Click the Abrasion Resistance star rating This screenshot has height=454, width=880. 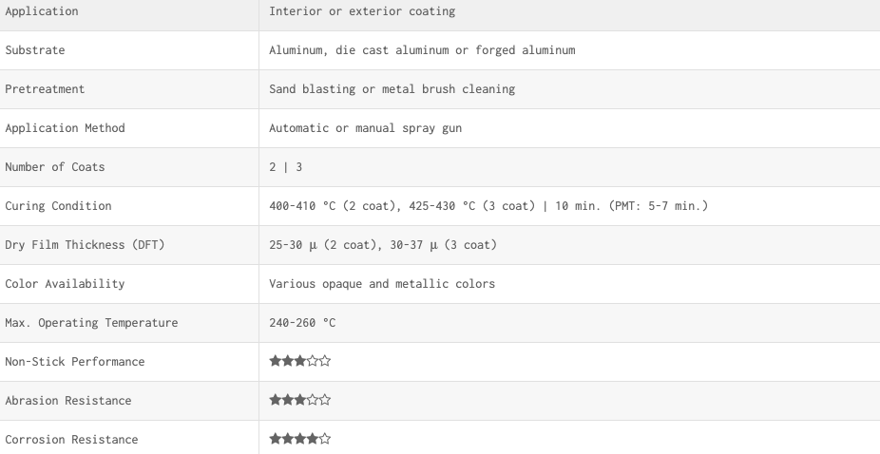click(300, 400)
